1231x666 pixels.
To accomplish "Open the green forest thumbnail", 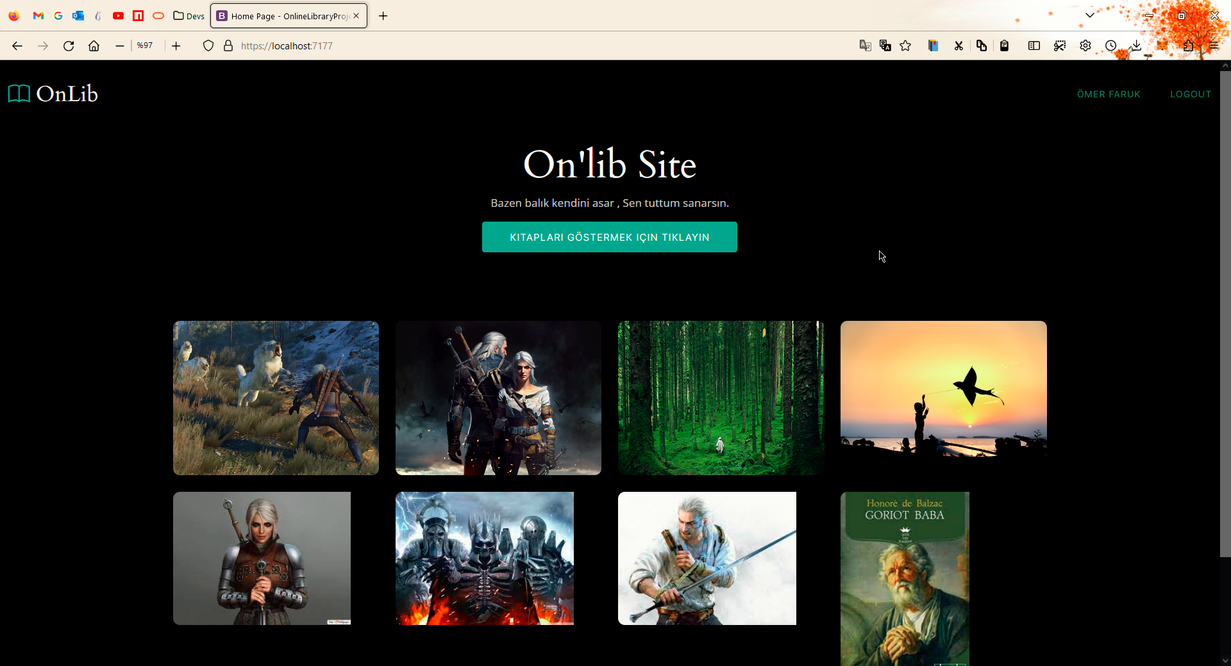I will (721, 398).
